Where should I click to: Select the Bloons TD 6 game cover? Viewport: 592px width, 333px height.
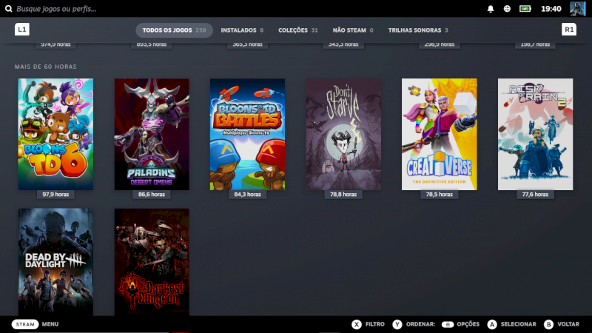55,134
